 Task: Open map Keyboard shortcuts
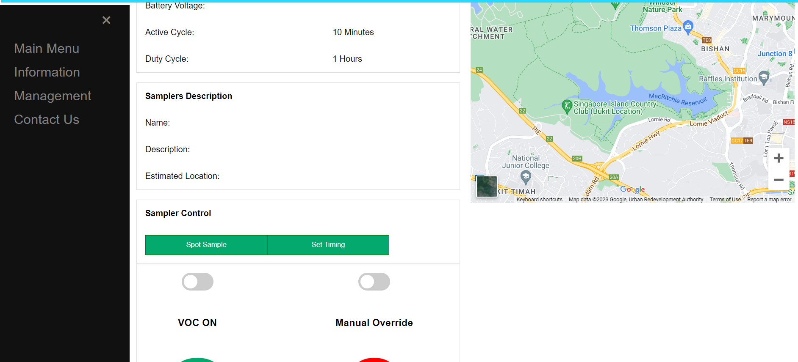pyautogui.click(x=539, y=200)
